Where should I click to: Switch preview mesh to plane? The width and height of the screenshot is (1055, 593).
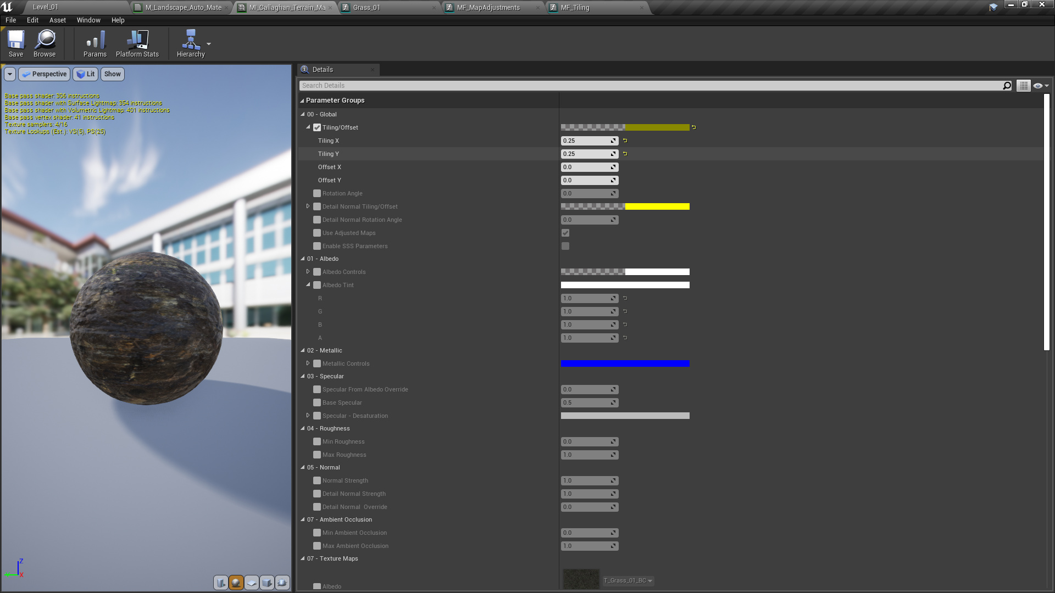coord(252,583)
